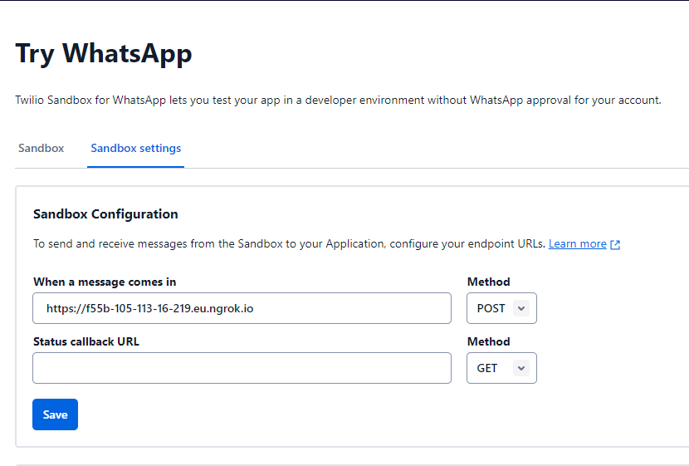Open the POST method dropdown
The width and height of the screenshot is (689, 466).
click(501, 308)
